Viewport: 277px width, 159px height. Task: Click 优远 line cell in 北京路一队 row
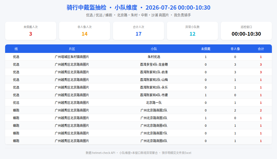[x=16, y=103]
